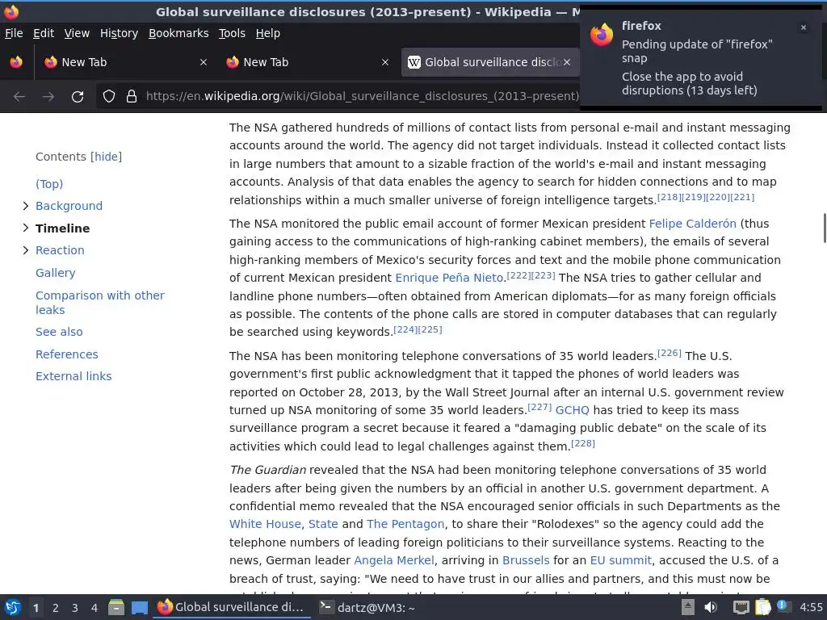Open the Help menu
The width and height of the screenshot is (827, 620).
pos(268,33)
